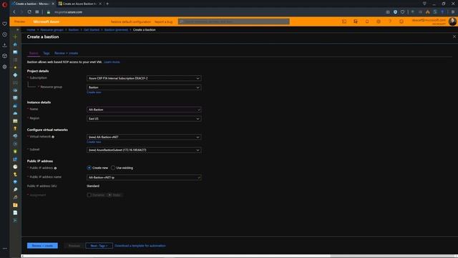Open Azure help question mark

click(390, 21)
